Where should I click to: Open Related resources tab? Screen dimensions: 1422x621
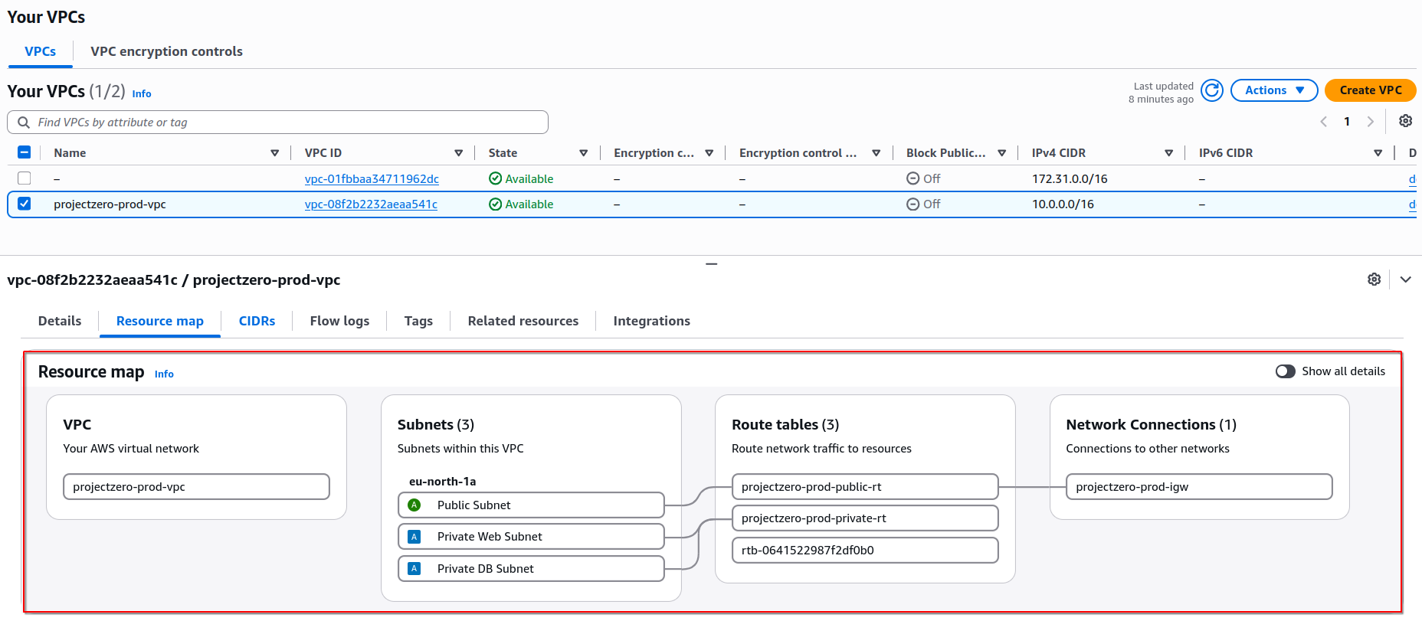[523, 321]
